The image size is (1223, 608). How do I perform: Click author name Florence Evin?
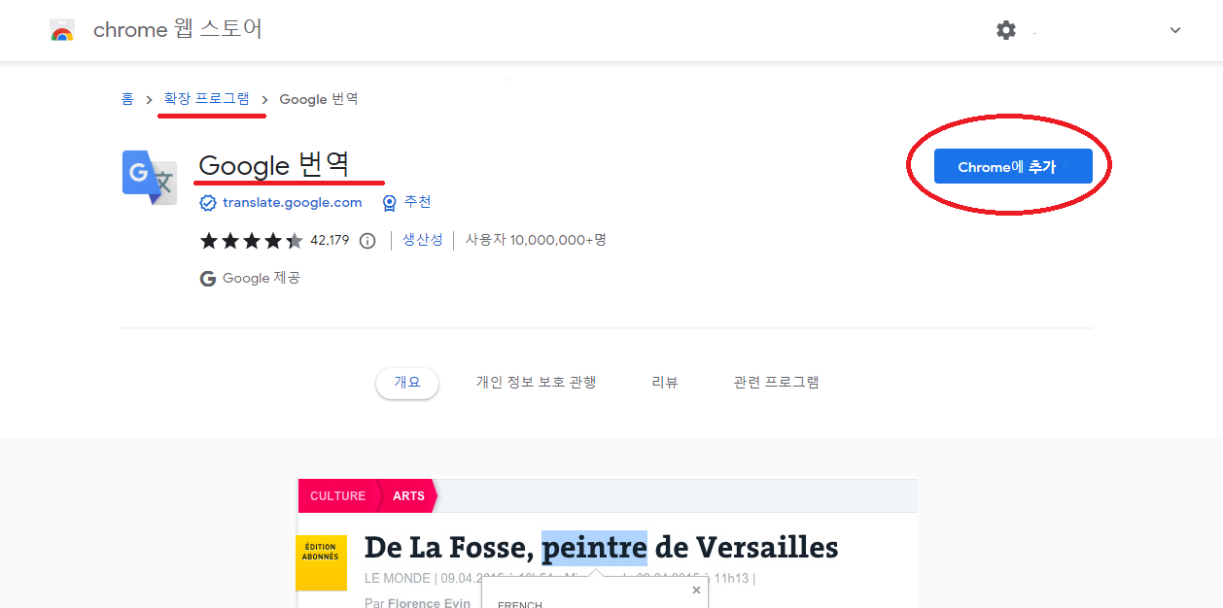[x=429, y=603]
